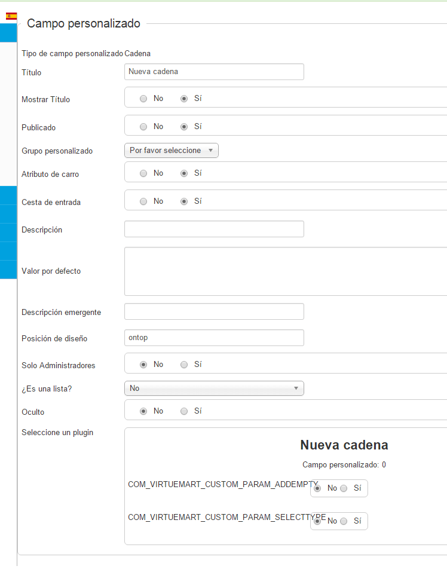Click the Tipo de campo personalizado label
This screenshot has width=447, height=572.
[x=72, y=54]
